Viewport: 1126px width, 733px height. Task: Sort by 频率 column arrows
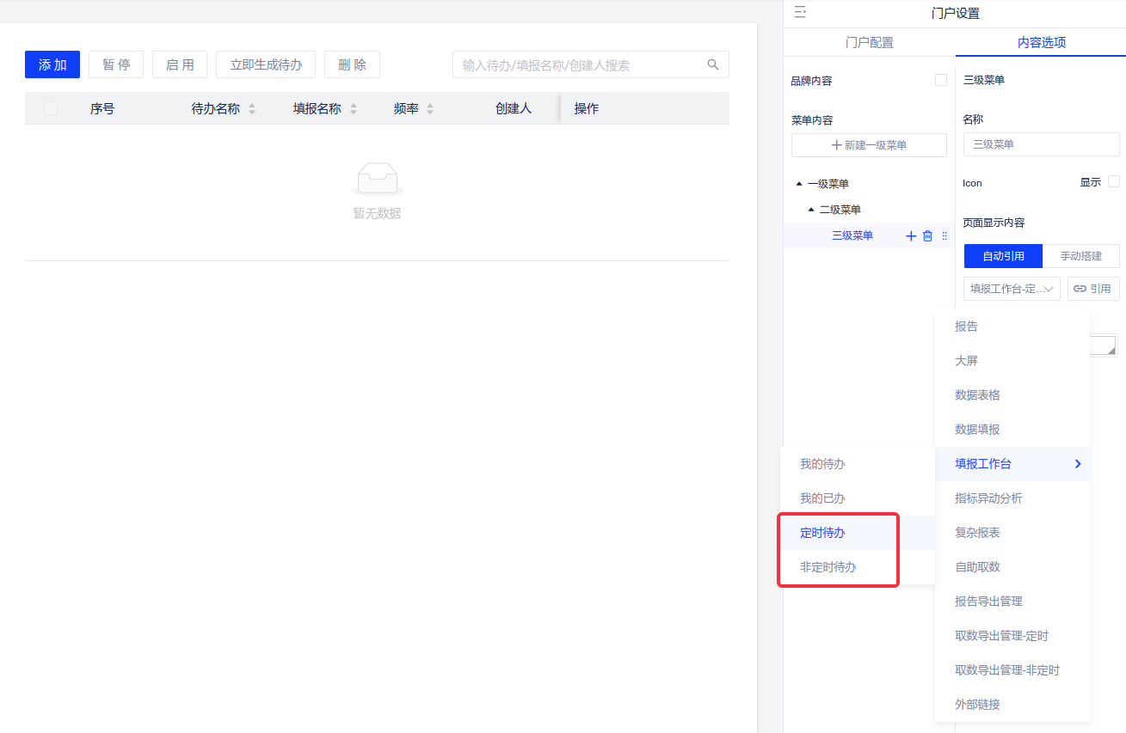(430, 109)
